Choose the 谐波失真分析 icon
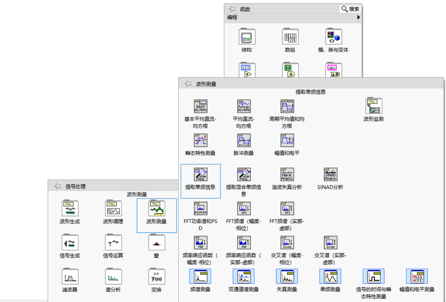 click(287, 174)
